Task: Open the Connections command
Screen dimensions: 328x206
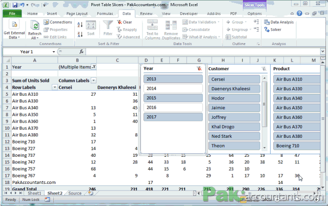Action: click(x=58, y=22)
